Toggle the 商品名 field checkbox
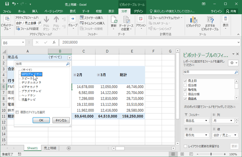This screenshot has width=242, height=157. click(185, 98)
